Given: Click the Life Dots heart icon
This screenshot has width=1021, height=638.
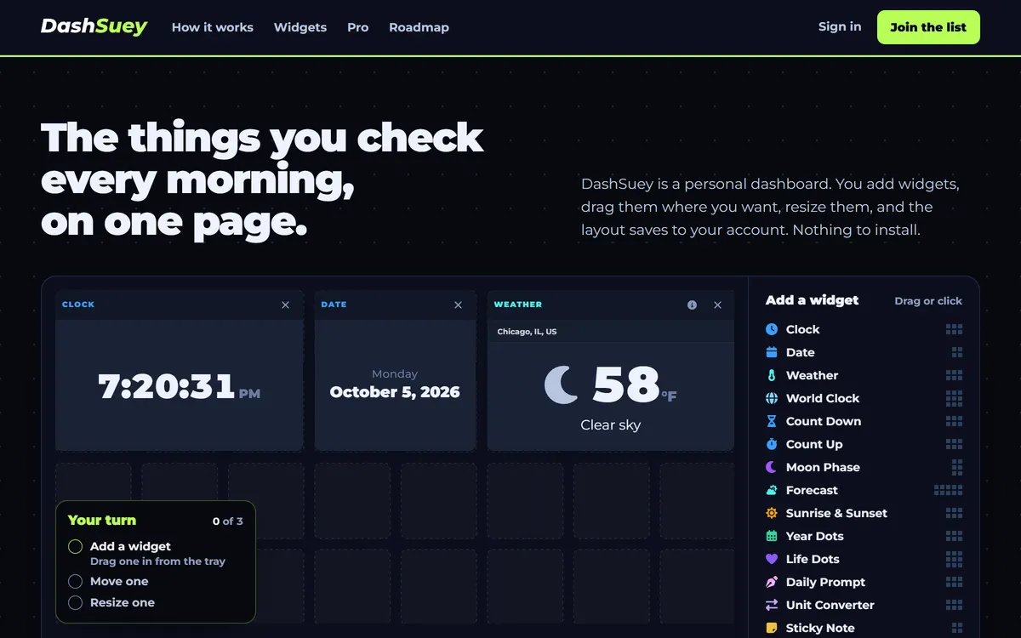Looking at the screenshot, I should (x=772, y=559).
